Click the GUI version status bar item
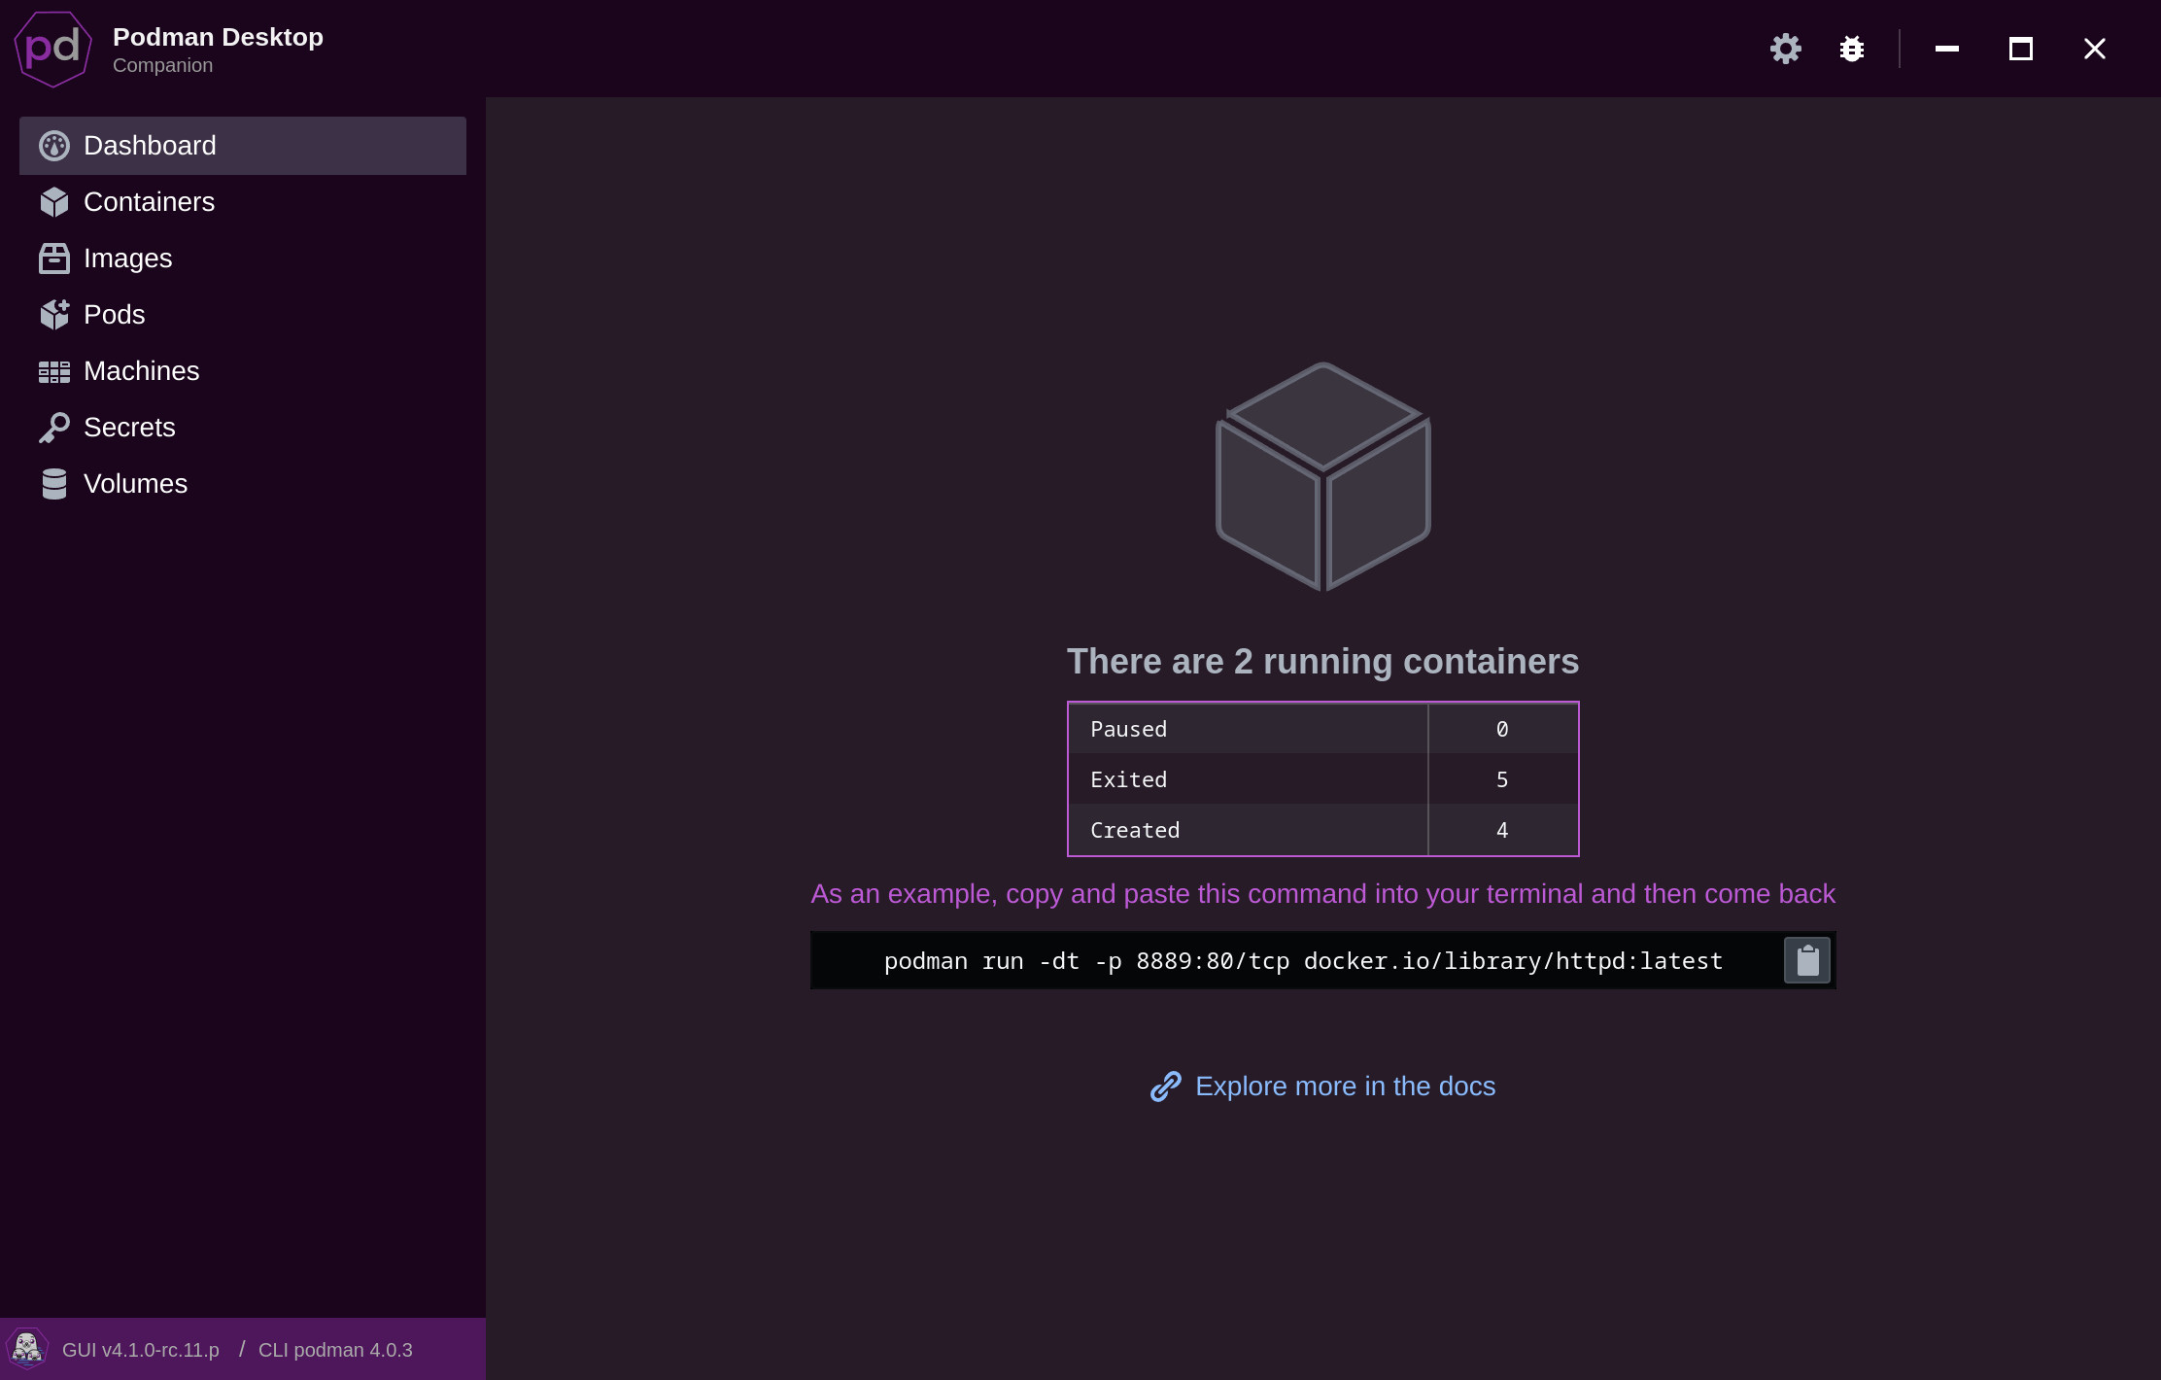 coord(140,1349)
